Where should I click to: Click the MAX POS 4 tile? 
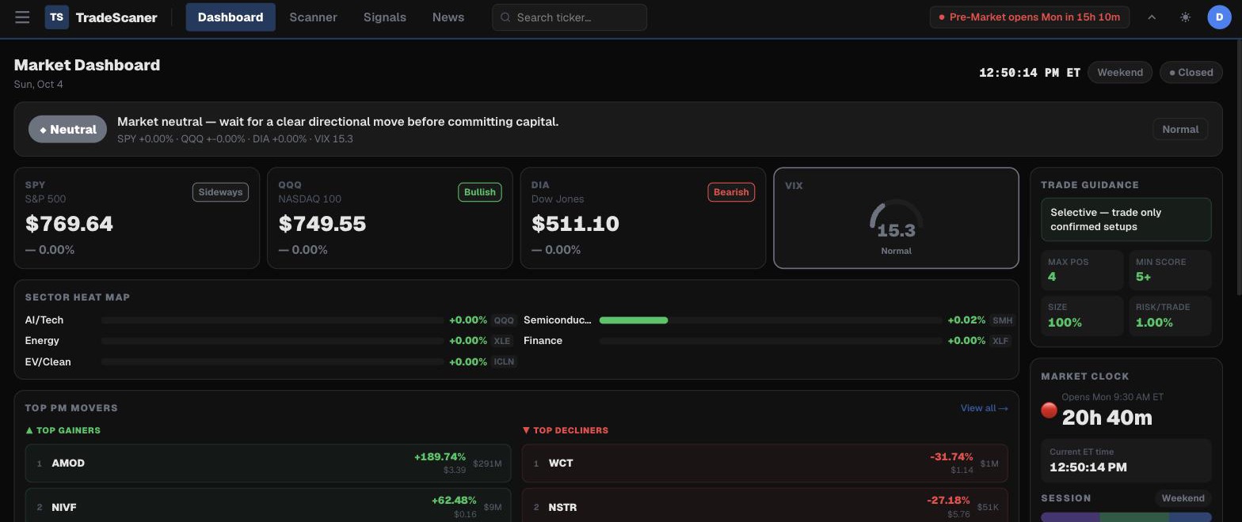[1082, 270]
